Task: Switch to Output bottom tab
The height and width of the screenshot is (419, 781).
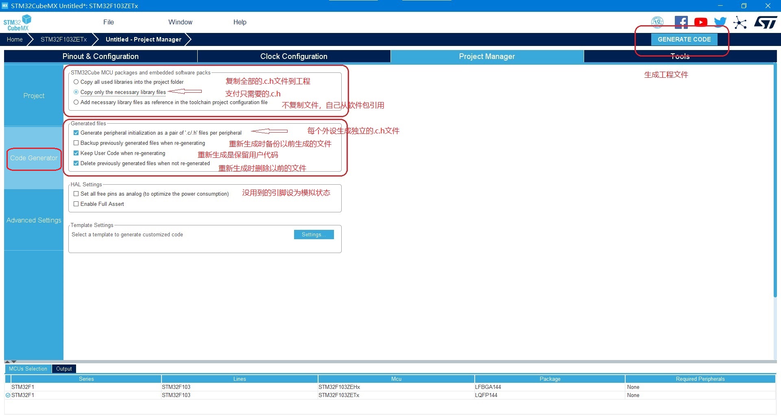Action: 64,369
